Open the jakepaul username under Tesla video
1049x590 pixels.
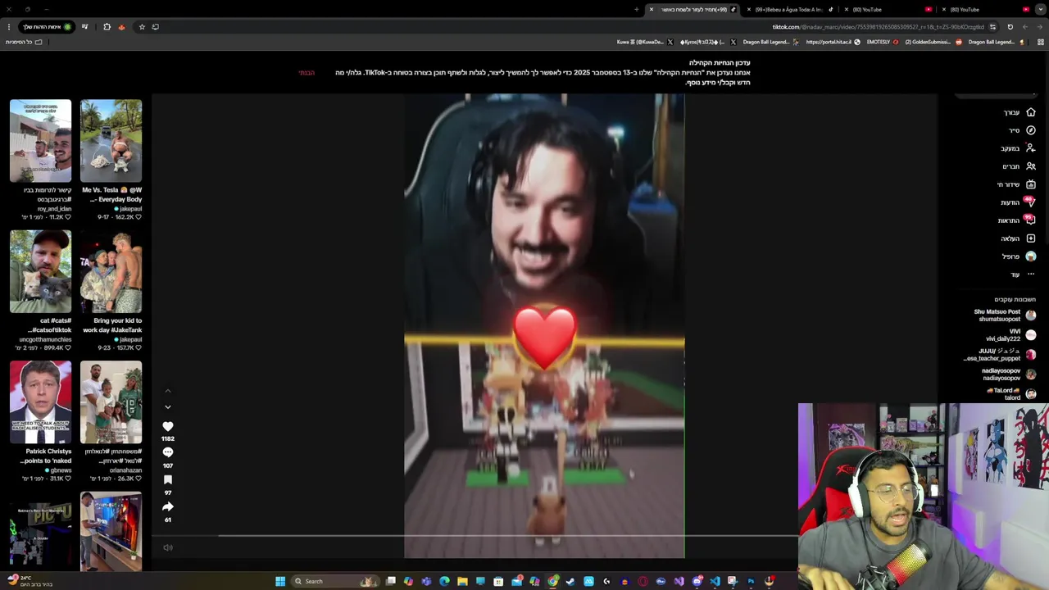pos(129,209)
